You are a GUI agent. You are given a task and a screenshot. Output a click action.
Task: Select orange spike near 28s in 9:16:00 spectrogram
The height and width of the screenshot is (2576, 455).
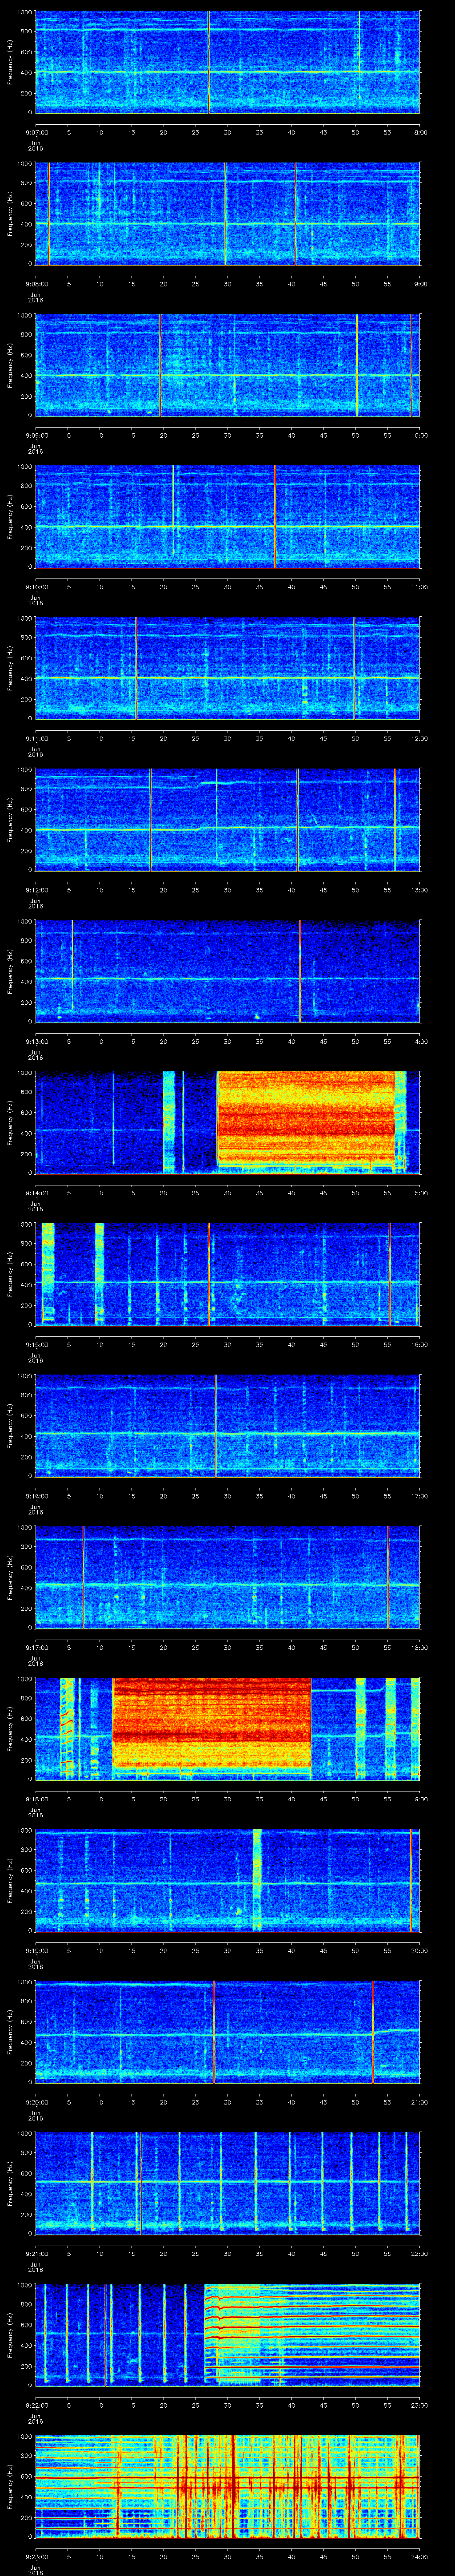pos(216,1426)
